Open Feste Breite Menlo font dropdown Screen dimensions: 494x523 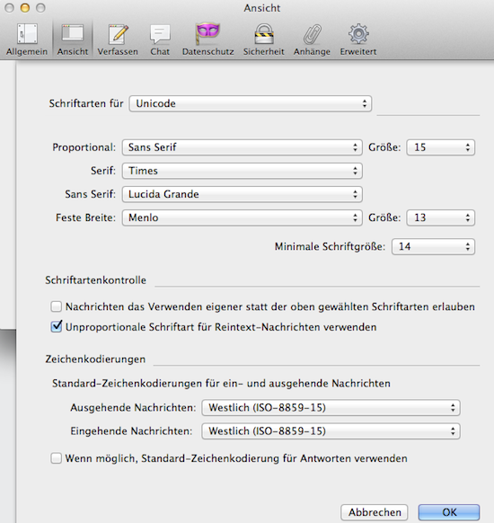pos(242,217)
